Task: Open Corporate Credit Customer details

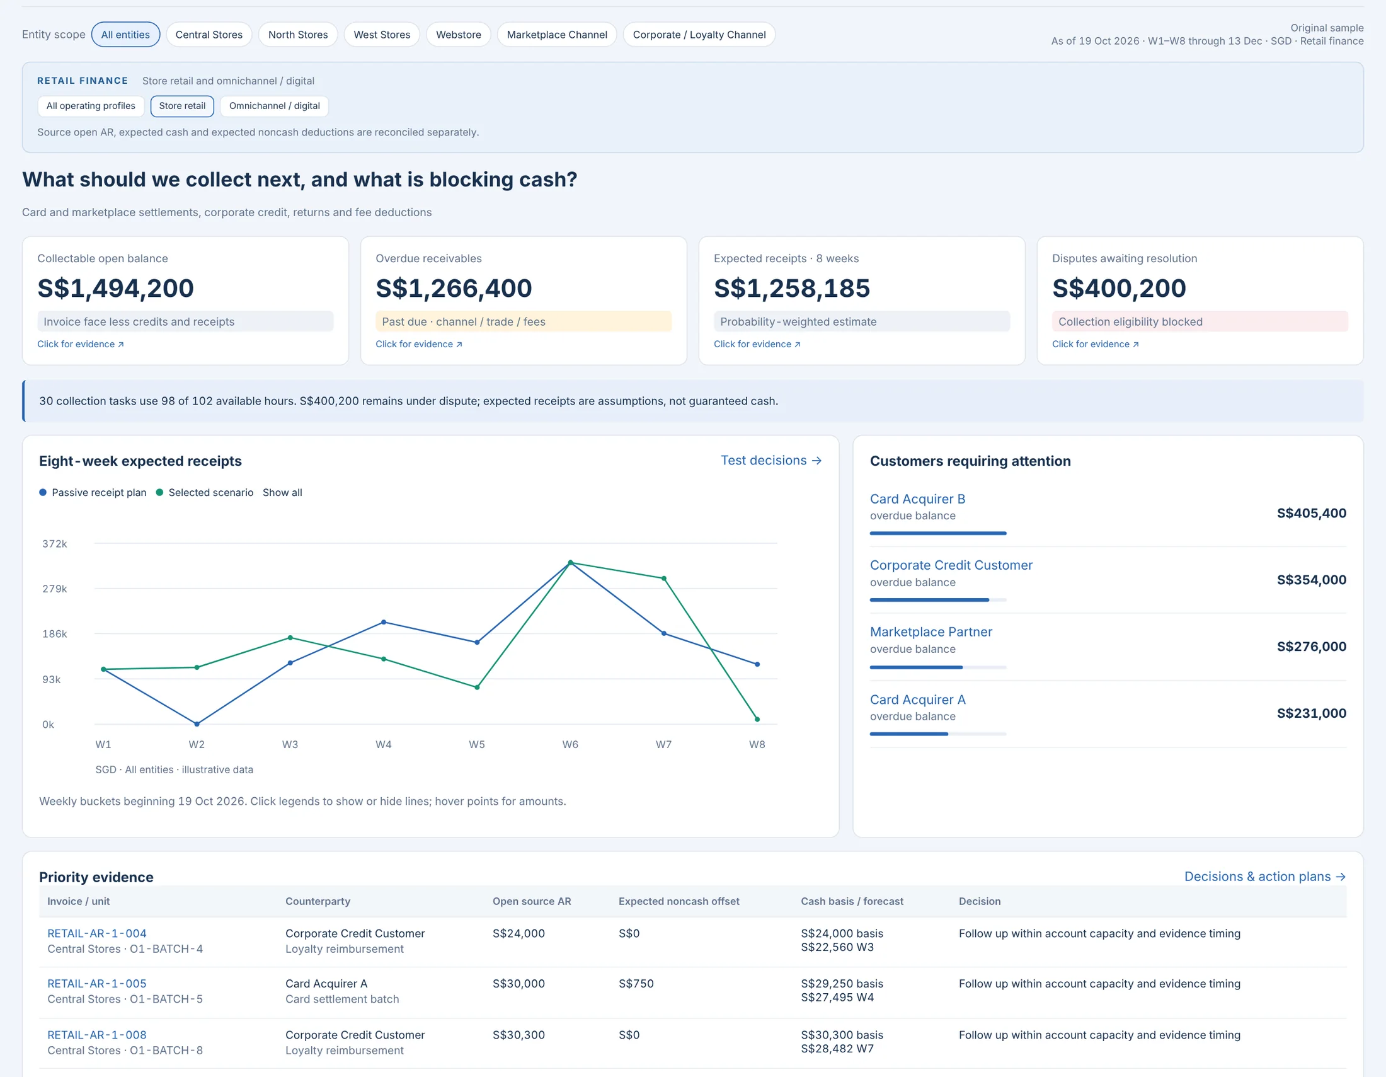Action: pos(951,565)
